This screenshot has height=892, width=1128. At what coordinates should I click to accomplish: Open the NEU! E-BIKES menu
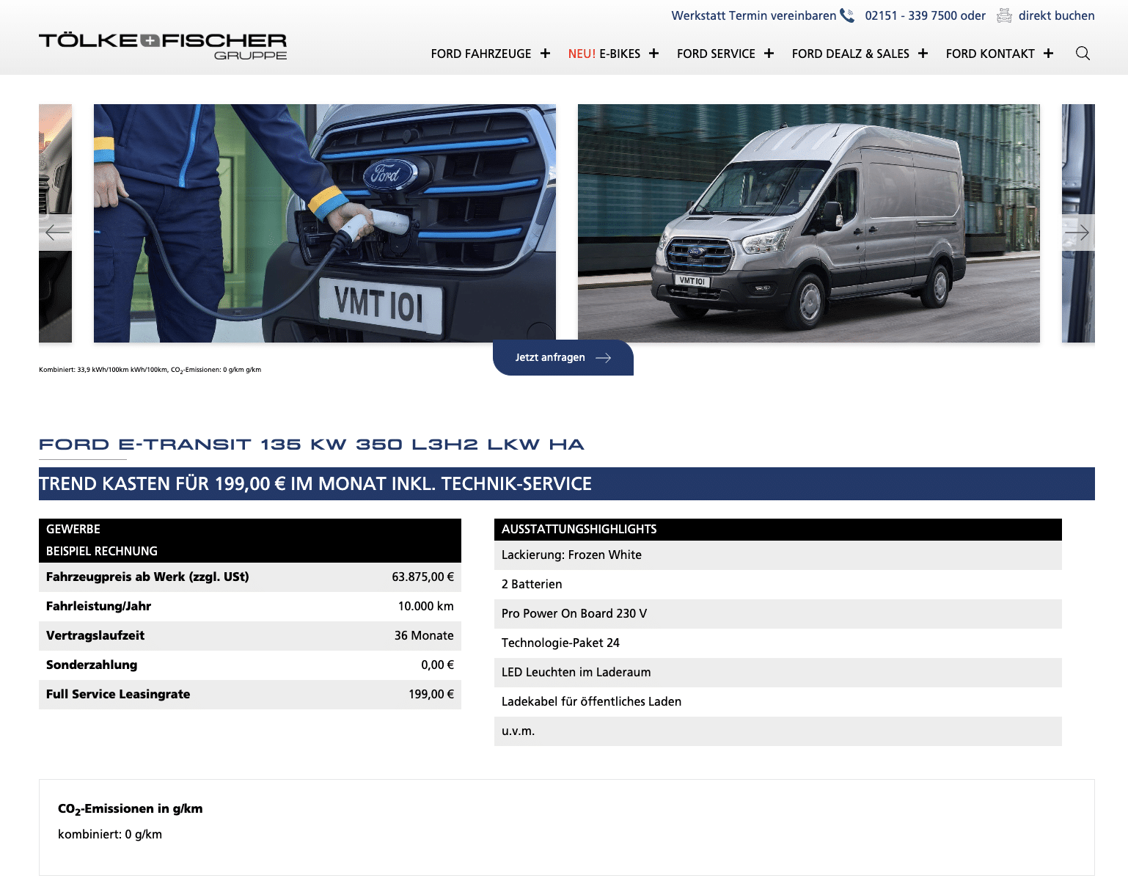click(604, 54)
